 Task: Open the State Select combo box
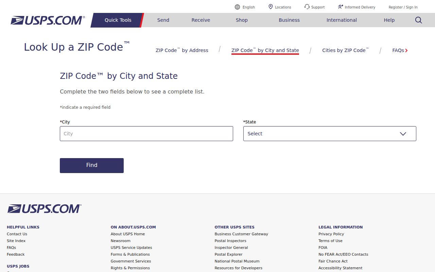point(330,134)
